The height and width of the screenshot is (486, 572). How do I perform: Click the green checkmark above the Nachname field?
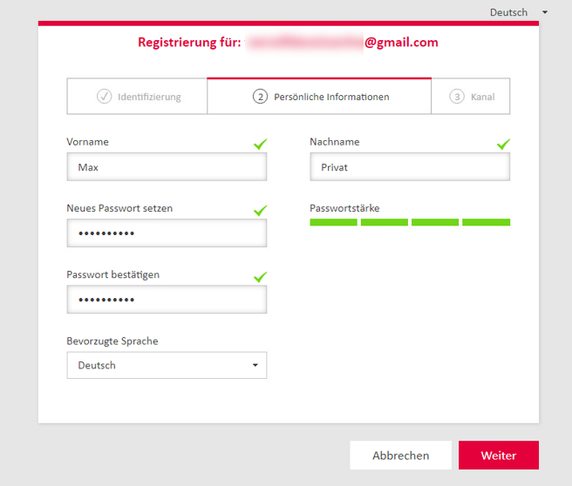pyautogui.click(x=503, y=144)
